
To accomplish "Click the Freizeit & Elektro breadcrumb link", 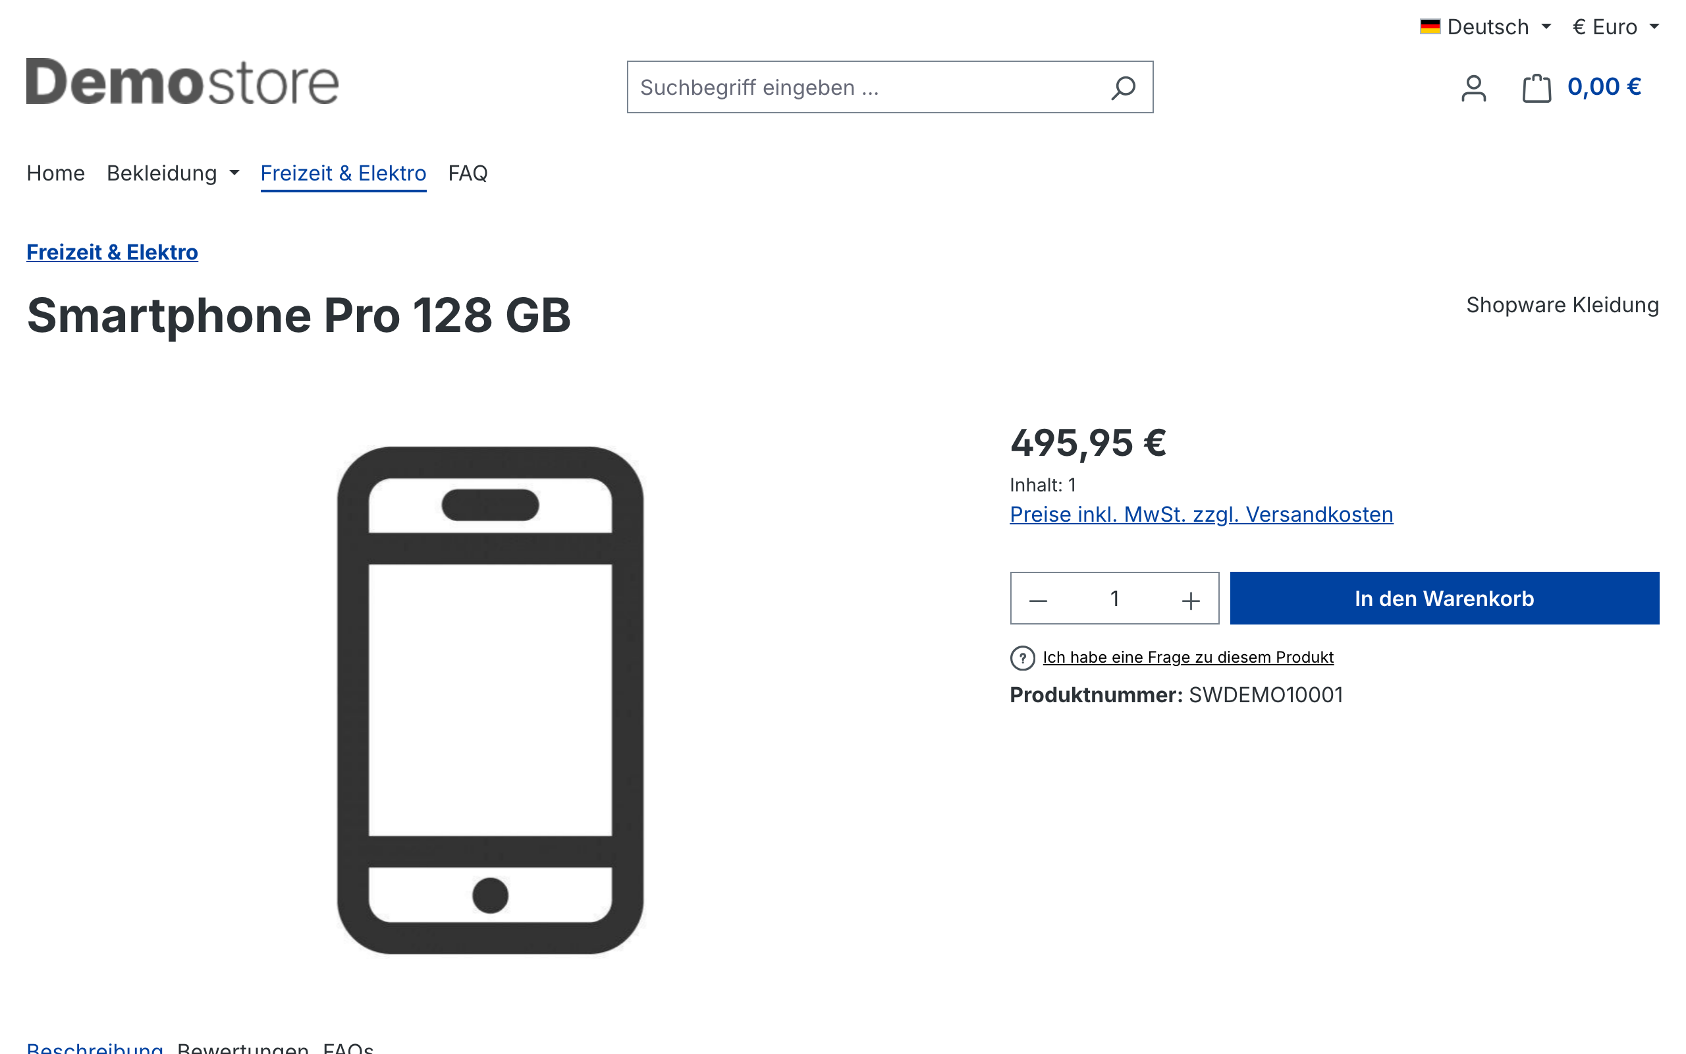I will (x=112, y=252).
